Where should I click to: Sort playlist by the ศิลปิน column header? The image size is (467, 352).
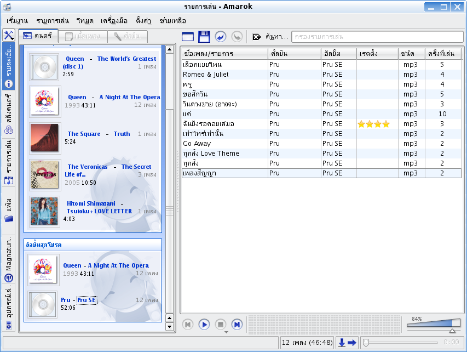click(x=294, y=54)
